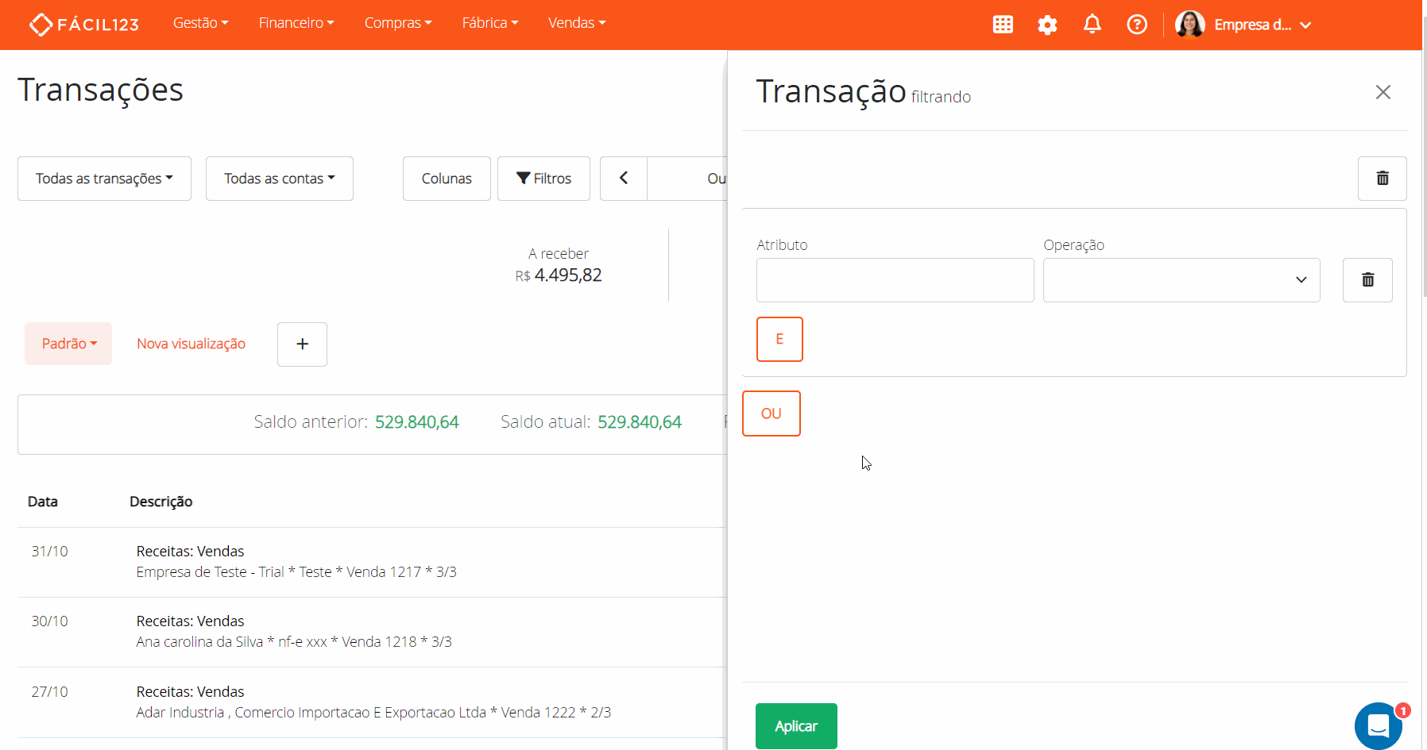Add a view with the plus button

click(302, 344)
